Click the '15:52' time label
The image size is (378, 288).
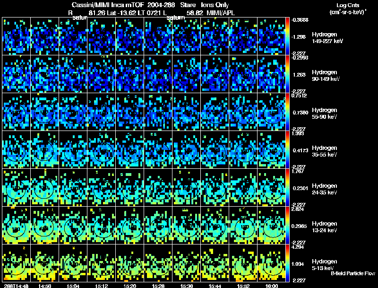(243, 286)
